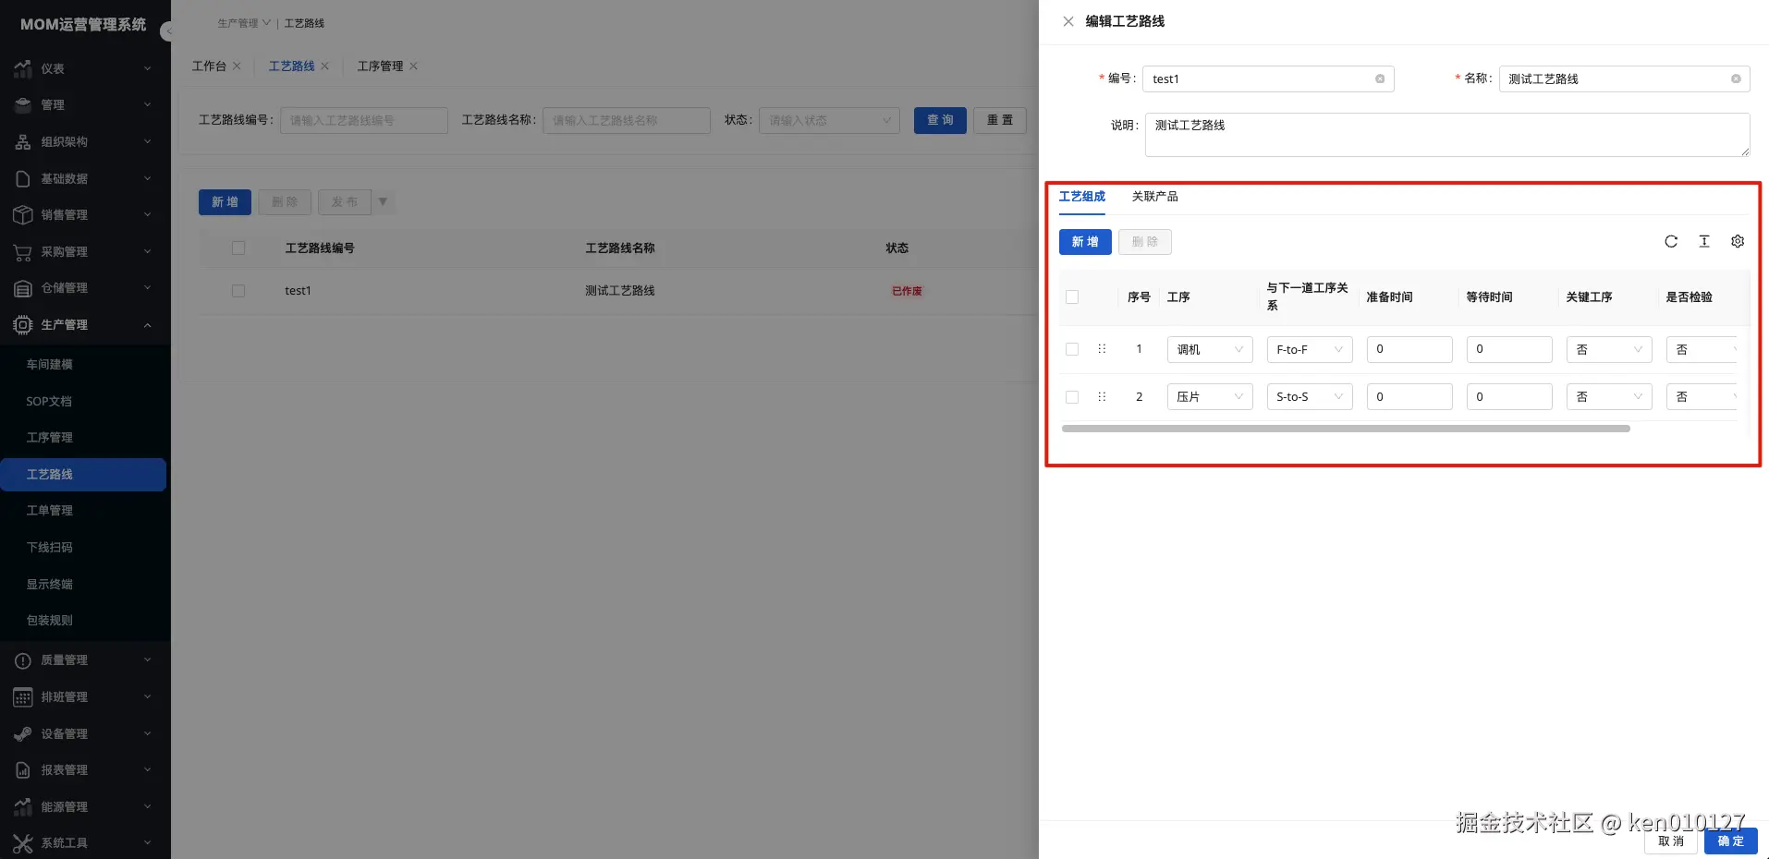
Task: Check row 2 压片 checkbox
Action: [1072, 396]
